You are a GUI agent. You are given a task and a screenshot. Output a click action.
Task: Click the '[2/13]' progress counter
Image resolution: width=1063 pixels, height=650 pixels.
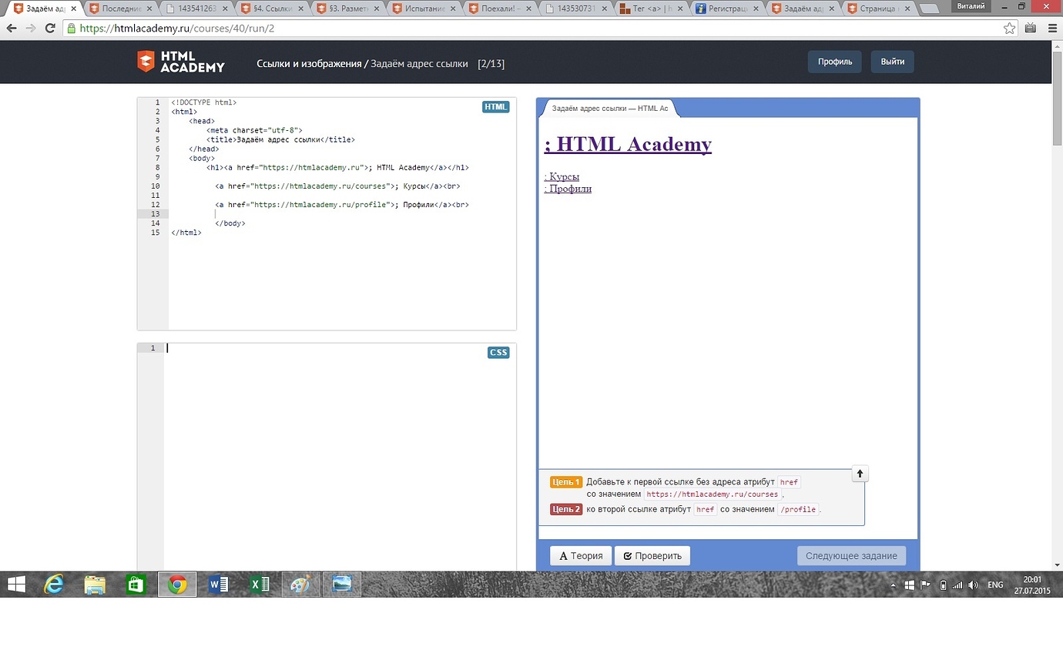point(491,63)
